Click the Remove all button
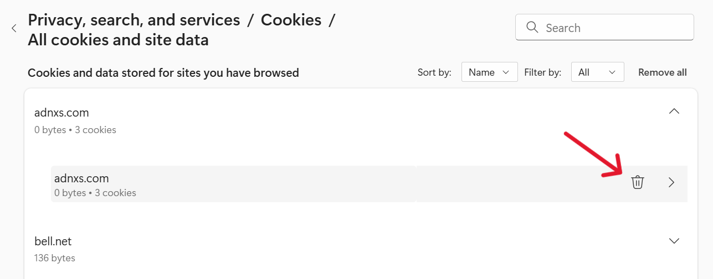Viewport: 713px width, 279px height. pos(662,72)
